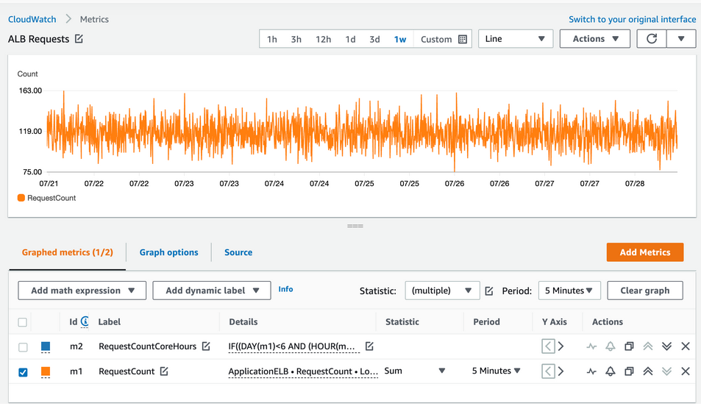Tick the select-all header checkbox

22,322
